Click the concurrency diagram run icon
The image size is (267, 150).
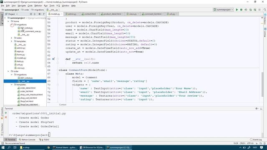tap(255, 10)
